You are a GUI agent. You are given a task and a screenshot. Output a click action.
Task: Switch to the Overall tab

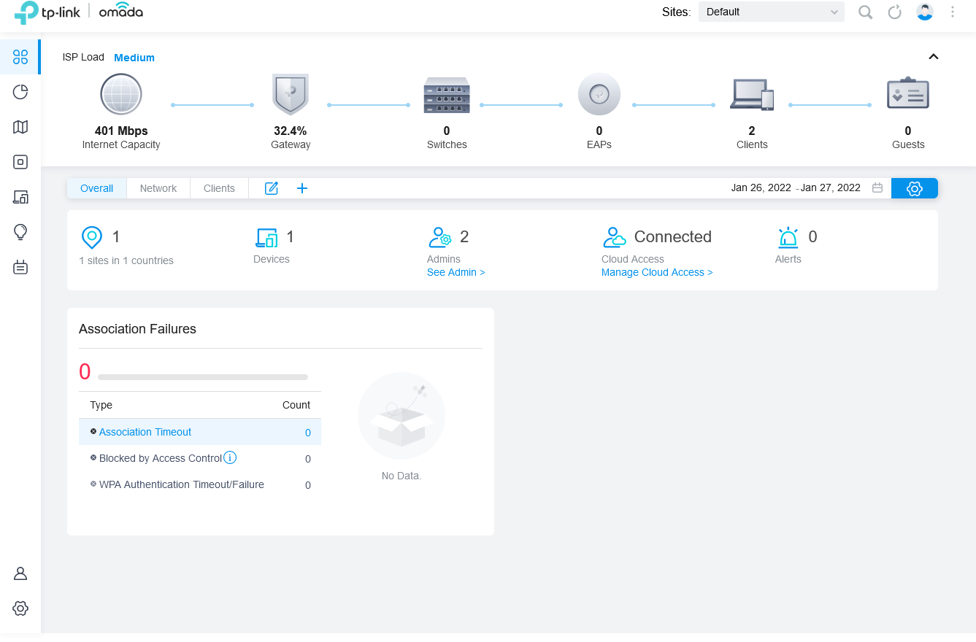pos(97,188)
